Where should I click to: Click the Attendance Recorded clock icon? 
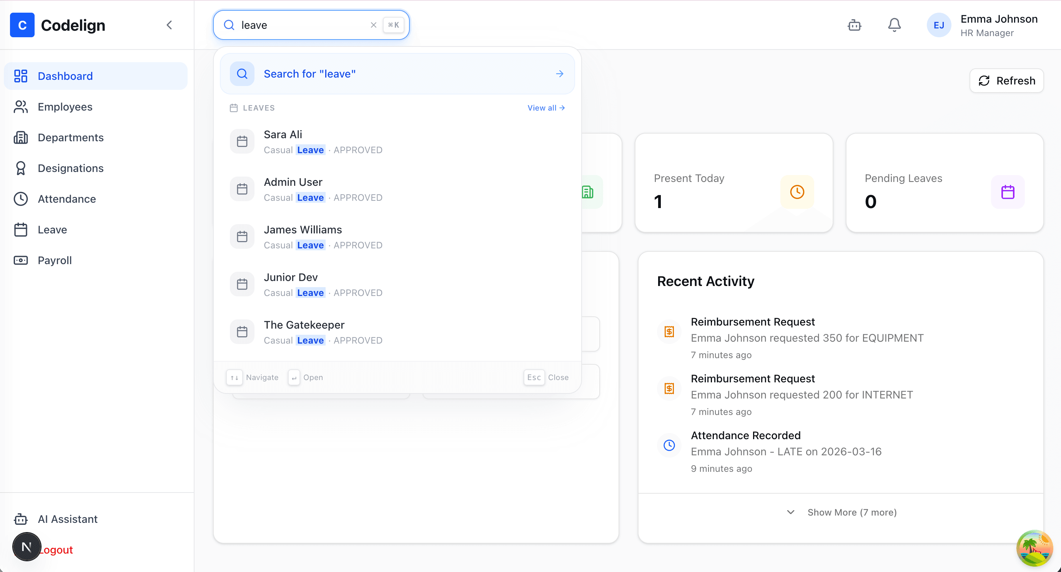click(x=669, y=445)
